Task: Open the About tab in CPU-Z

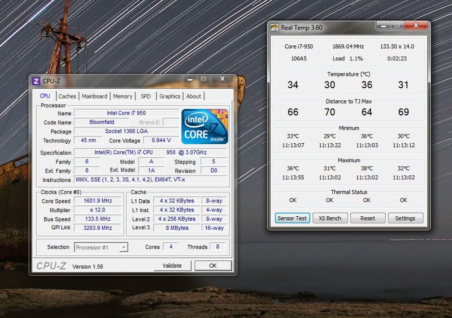Action: [194, 96]
